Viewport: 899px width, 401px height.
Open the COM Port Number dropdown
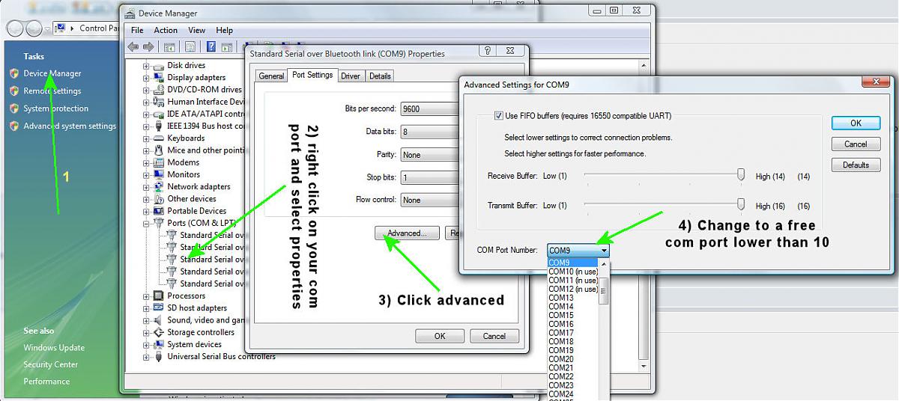578,251
